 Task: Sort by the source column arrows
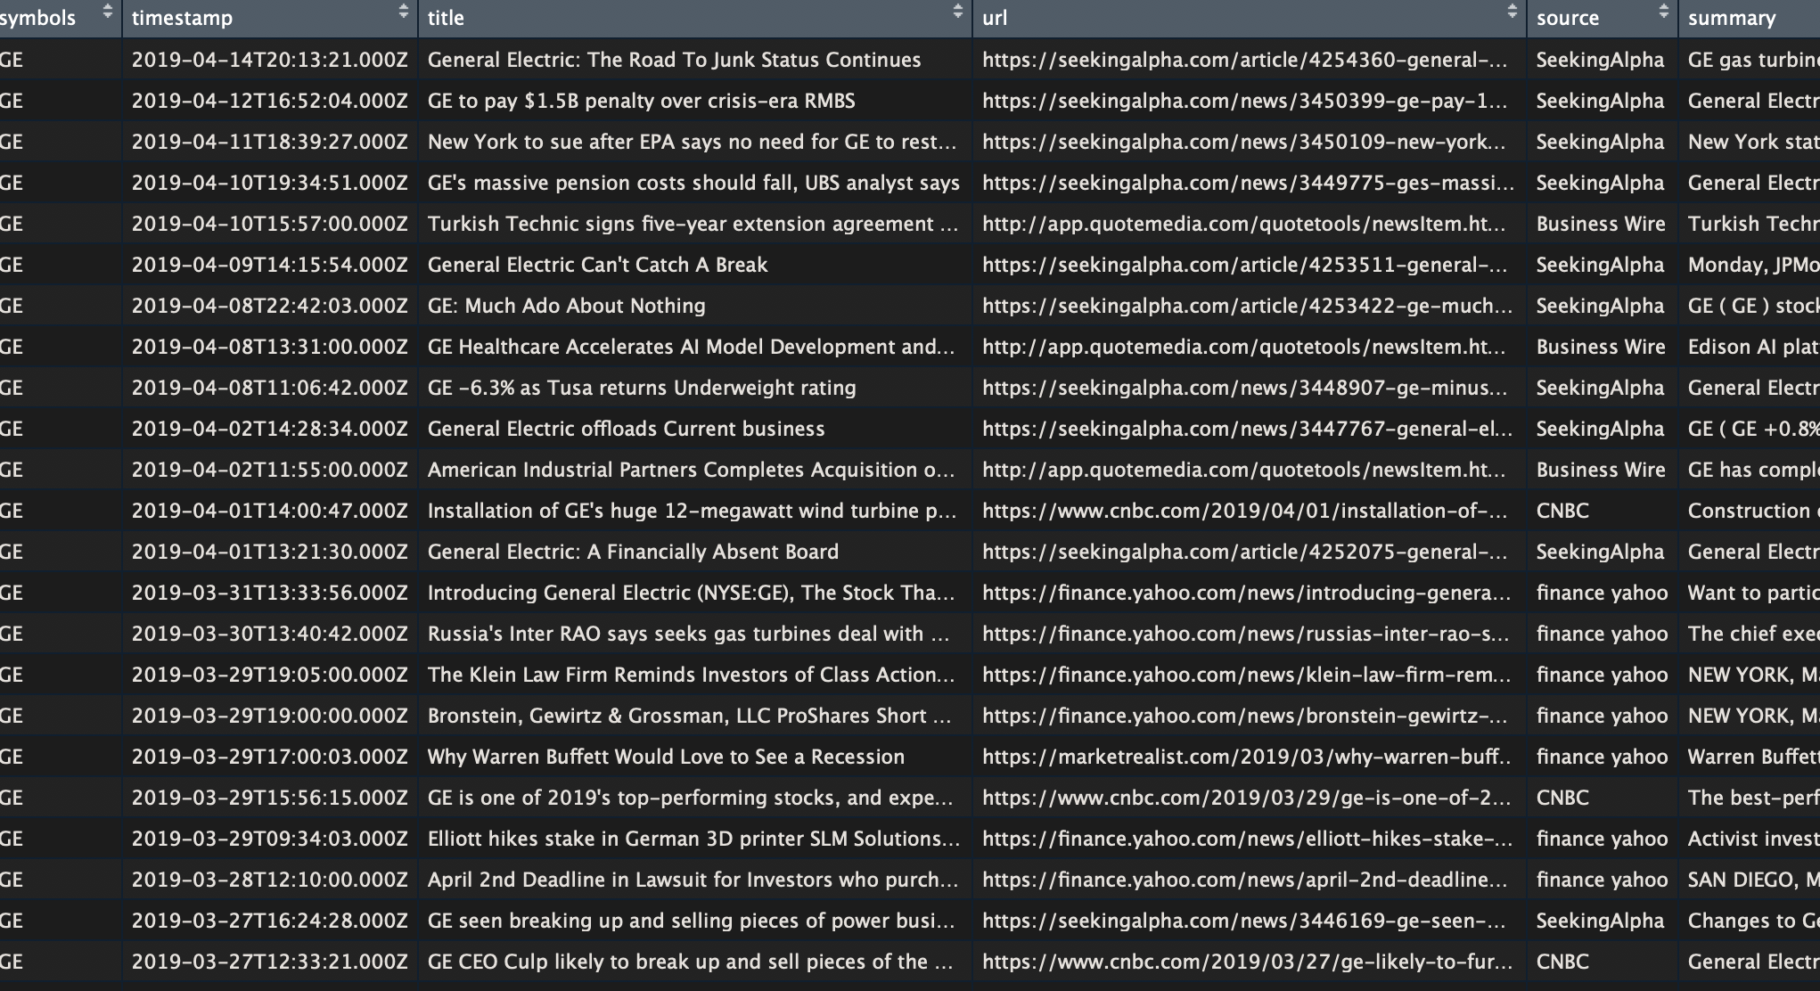point(1664,12)
